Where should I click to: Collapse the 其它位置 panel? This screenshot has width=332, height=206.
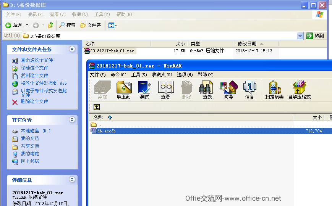[72, 120]
